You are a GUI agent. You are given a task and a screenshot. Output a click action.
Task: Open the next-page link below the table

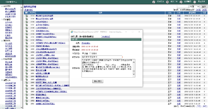199,106
